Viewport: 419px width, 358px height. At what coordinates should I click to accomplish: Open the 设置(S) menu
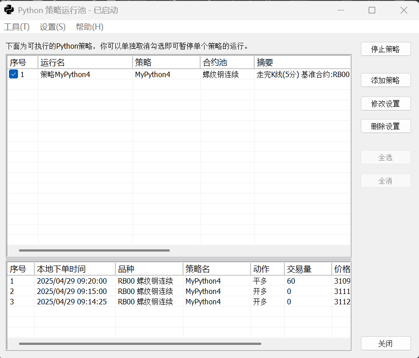53,27
